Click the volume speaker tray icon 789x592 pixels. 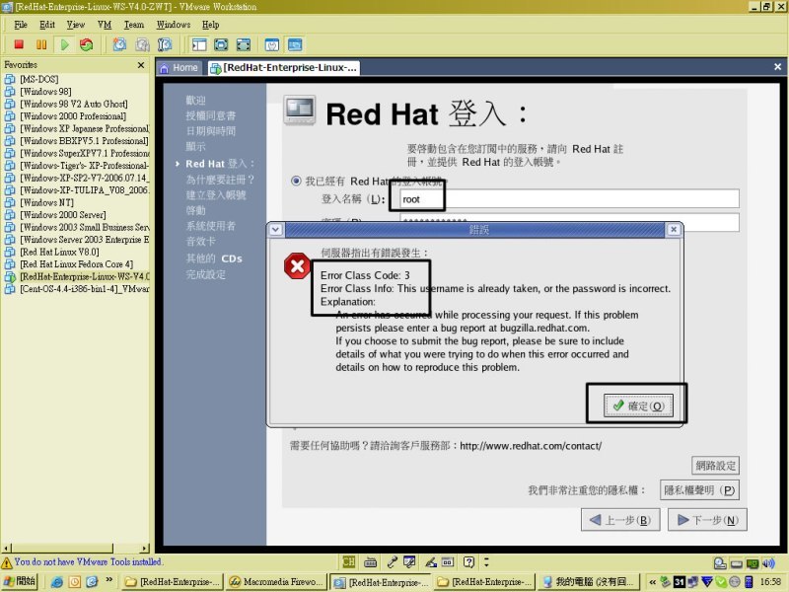pos(768,562)
